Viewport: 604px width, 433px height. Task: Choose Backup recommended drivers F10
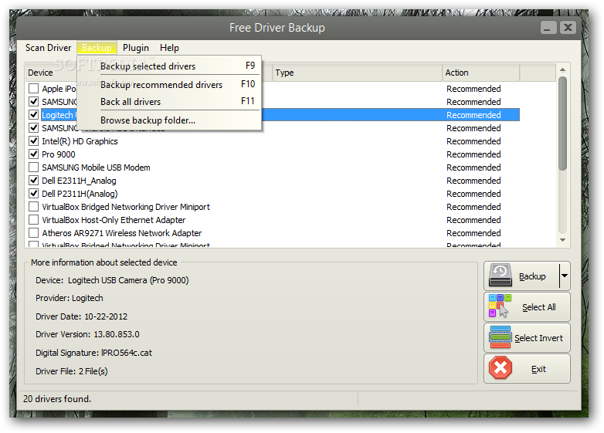pos(169,84)
